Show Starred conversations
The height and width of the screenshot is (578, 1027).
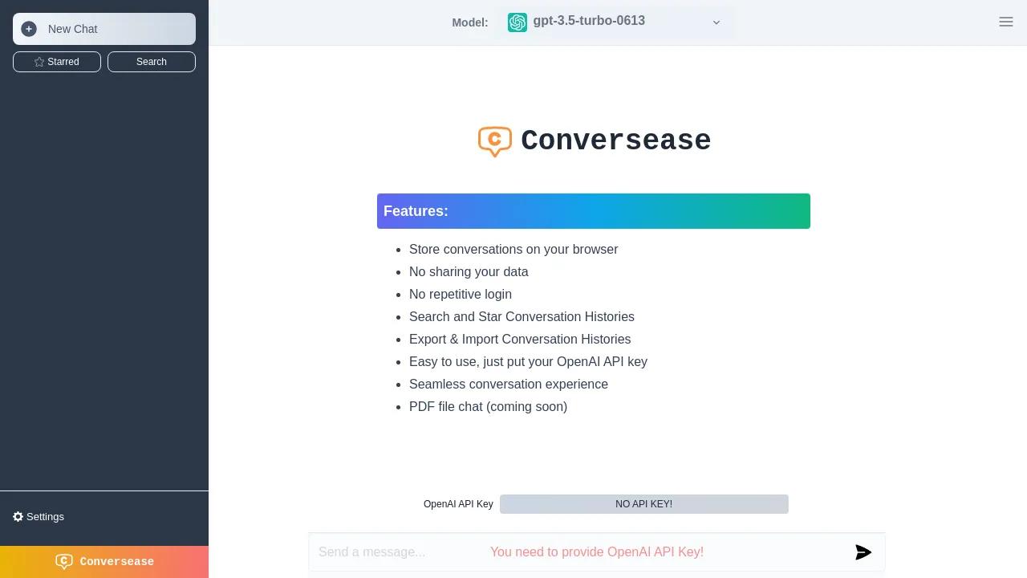(x=57, y=62)
